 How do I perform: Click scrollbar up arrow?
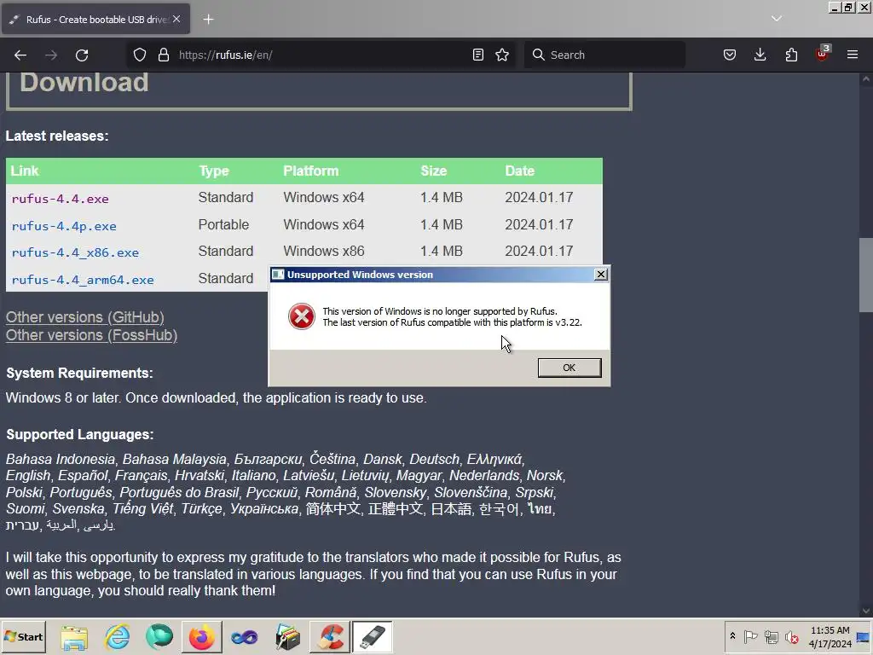coord(866,79)
